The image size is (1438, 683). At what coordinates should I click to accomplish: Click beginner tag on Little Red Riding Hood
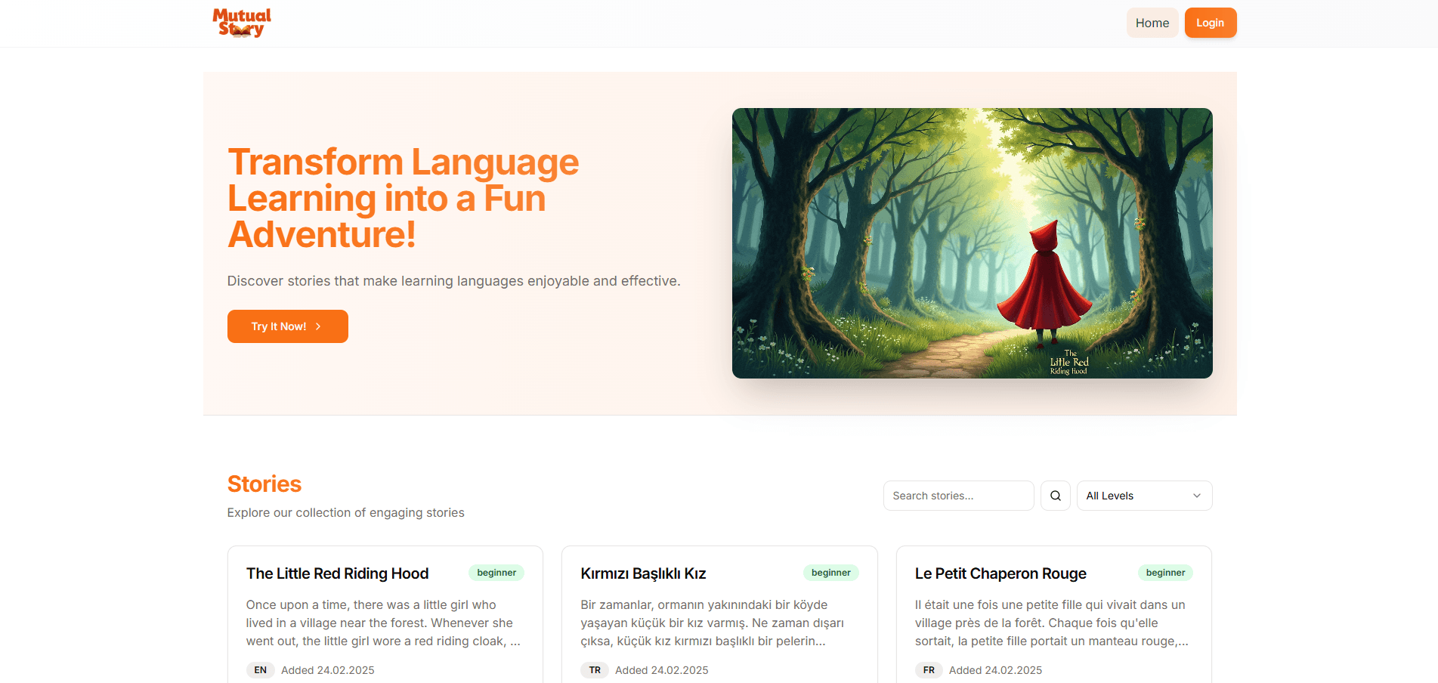pyautogui.click(x=496, y=573)
